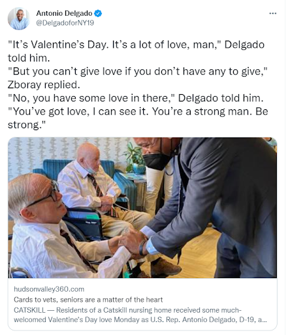This screenshot has height=335, width=286.
Task: Open the @DelgadoforNY19 handle link
Action: click(x=65, y=23)
